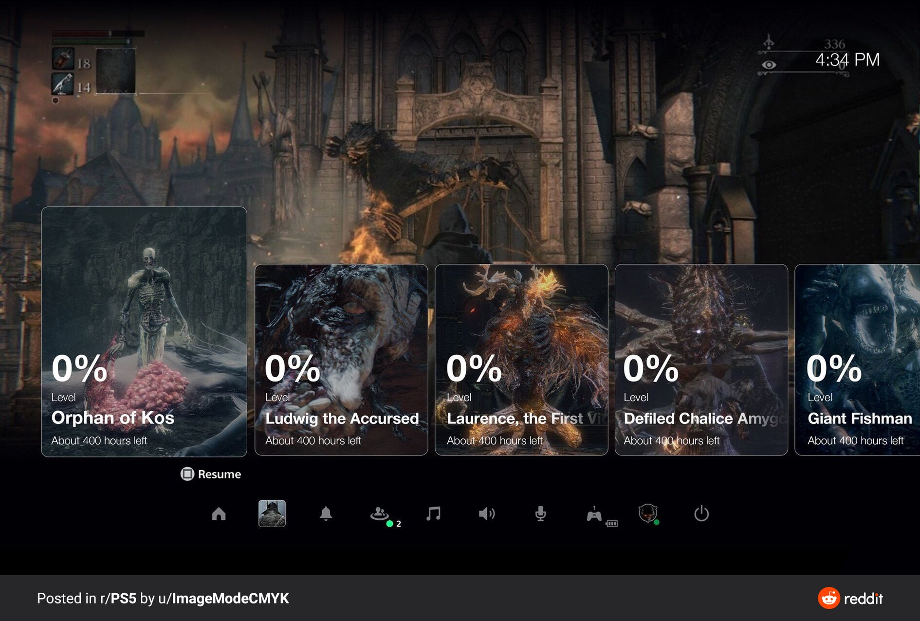Open Game Base friends online icon
Image resolution: width=920 pixels, height=621 pixels.
(380, 513)
